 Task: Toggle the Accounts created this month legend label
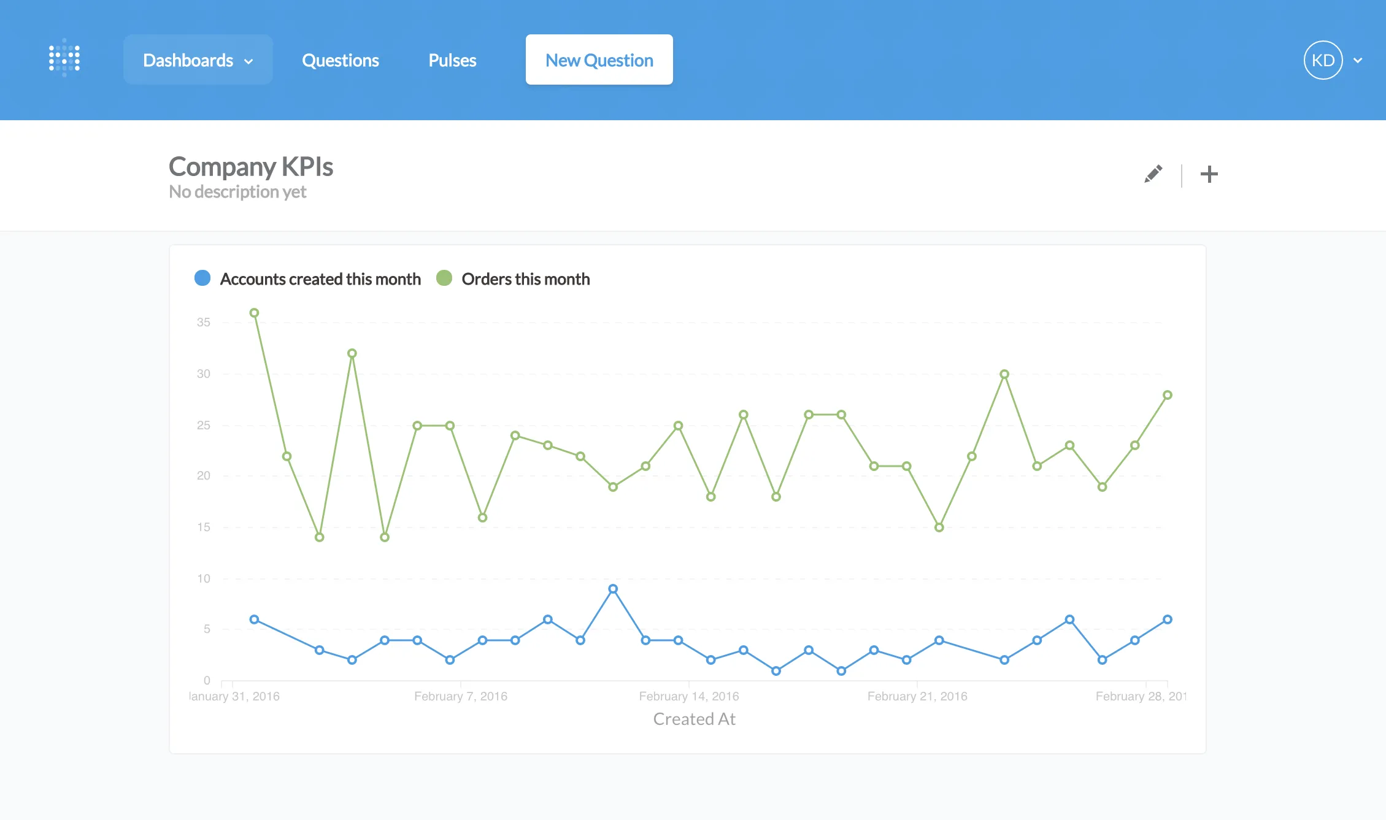point(320,279)
